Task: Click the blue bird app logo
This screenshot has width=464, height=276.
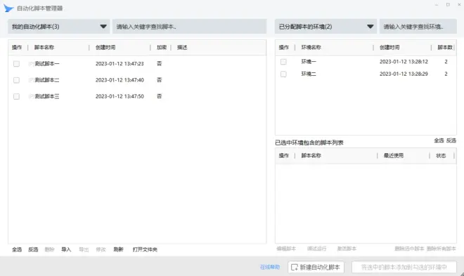Action: (x=8, y=8)
